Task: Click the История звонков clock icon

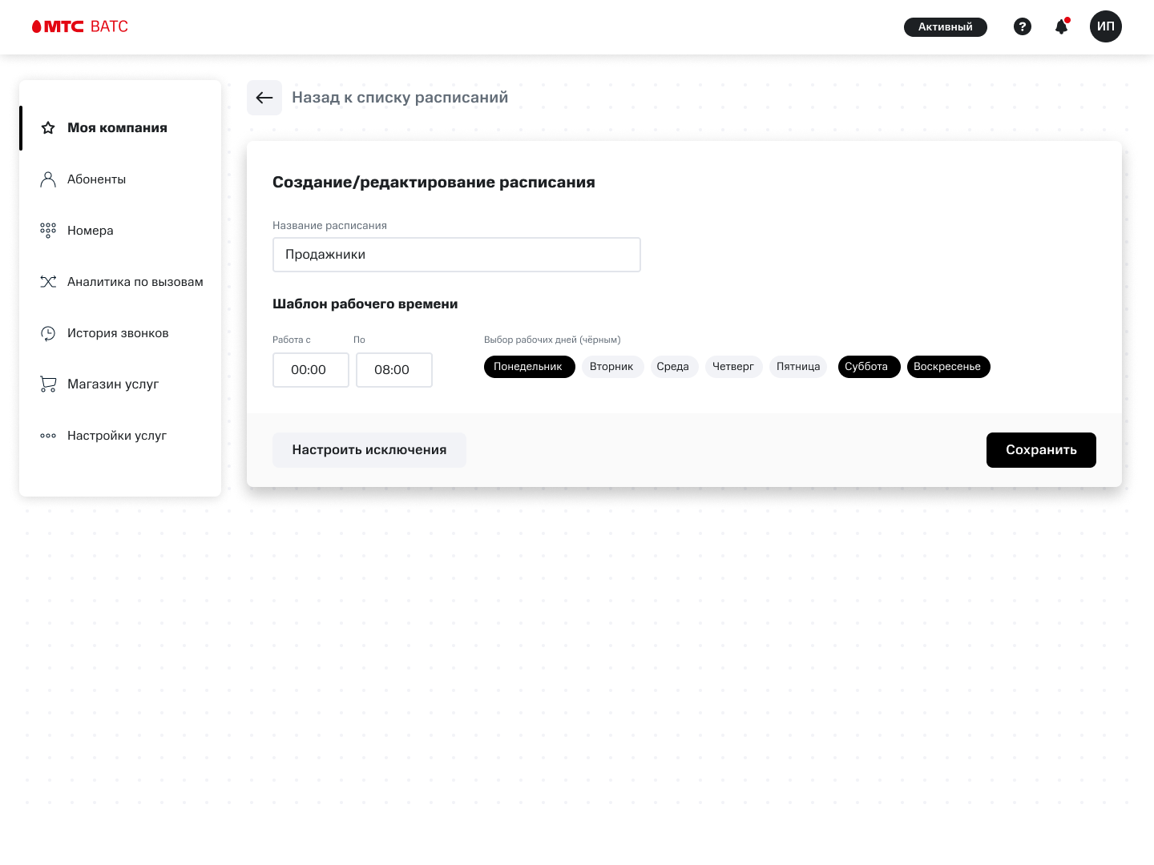Action: (48, 333)
